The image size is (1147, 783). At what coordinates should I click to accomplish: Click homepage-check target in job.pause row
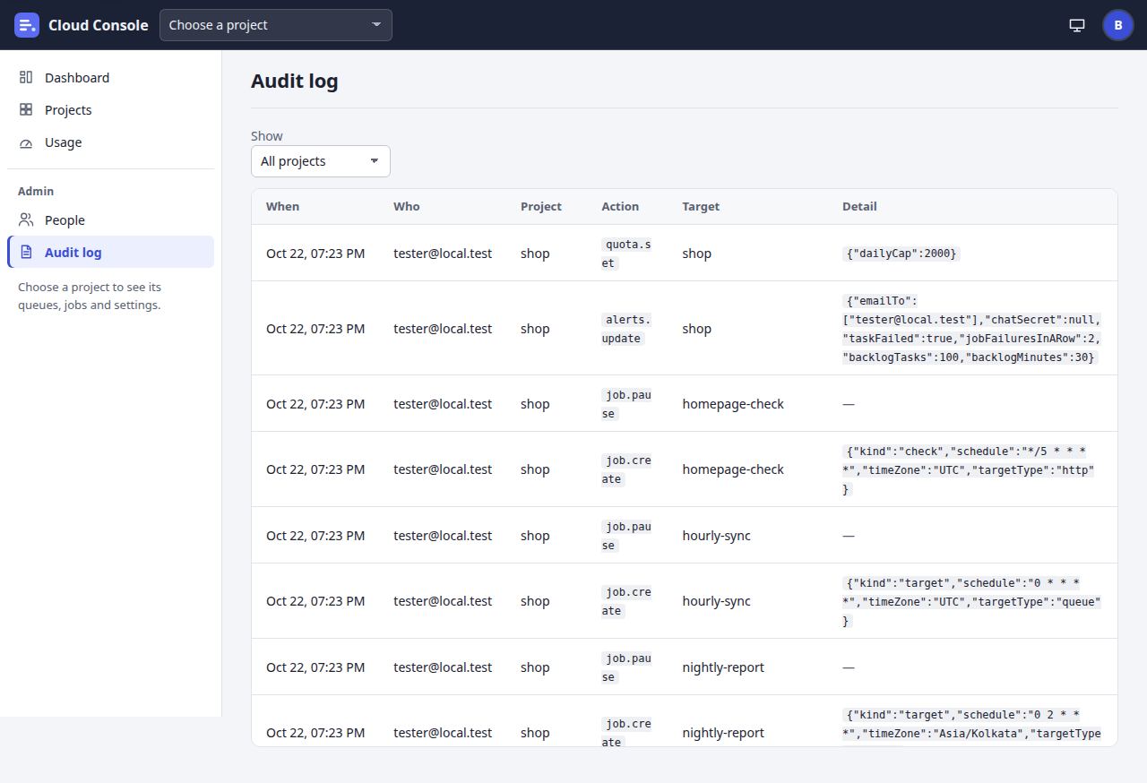pyautogui.click(x=733, y=404)
